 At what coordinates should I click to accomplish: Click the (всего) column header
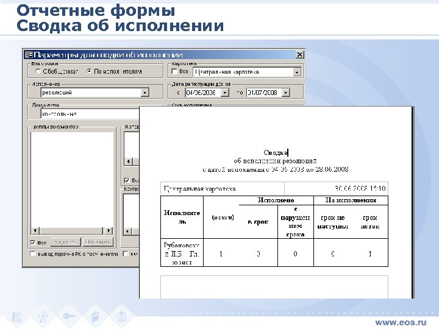(223, 218)
